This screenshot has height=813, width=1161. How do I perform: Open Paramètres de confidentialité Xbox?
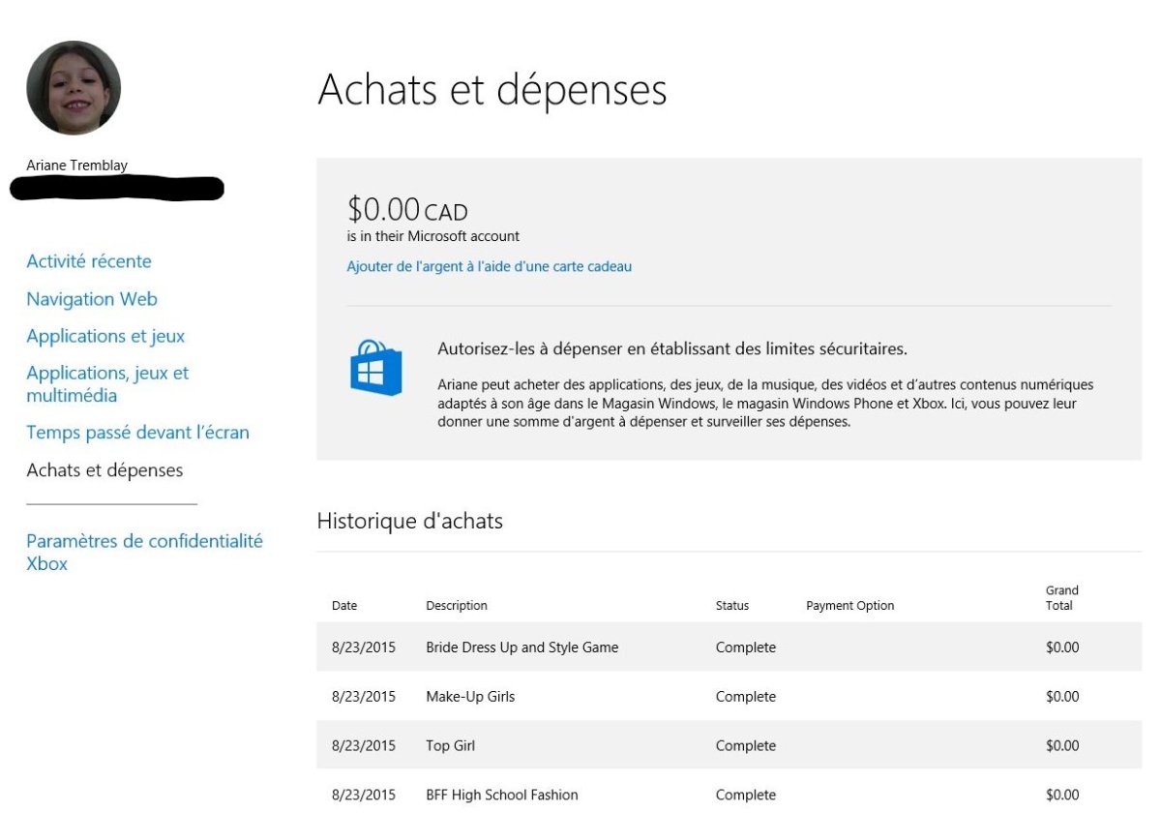click(x=144, y=553)
